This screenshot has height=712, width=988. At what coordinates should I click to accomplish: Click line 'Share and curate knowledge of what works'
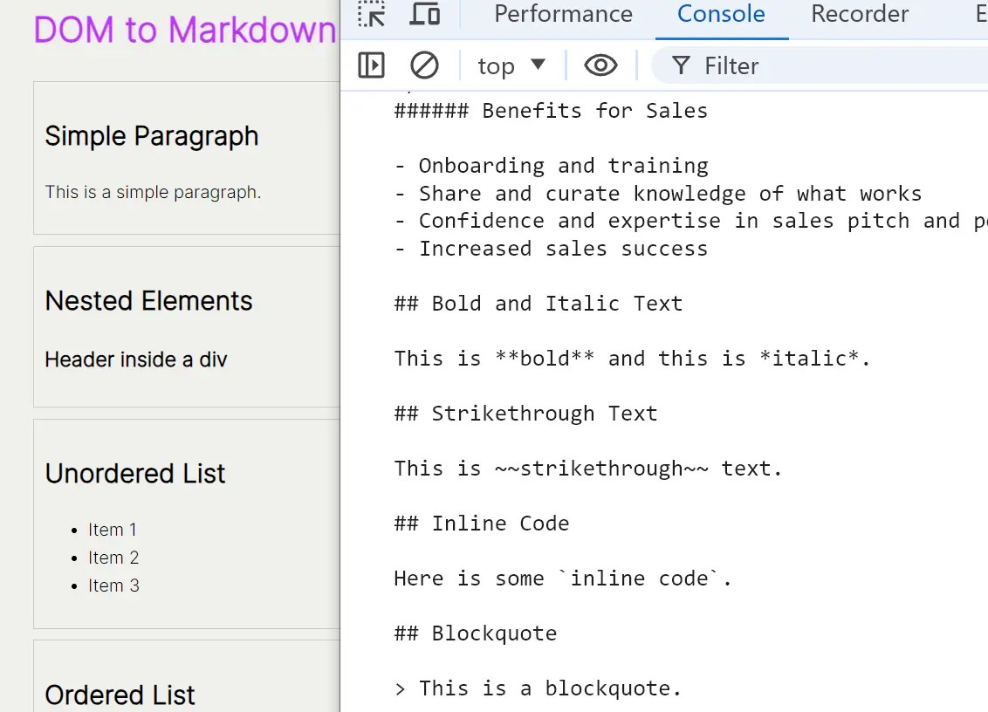tap(670, 194)
